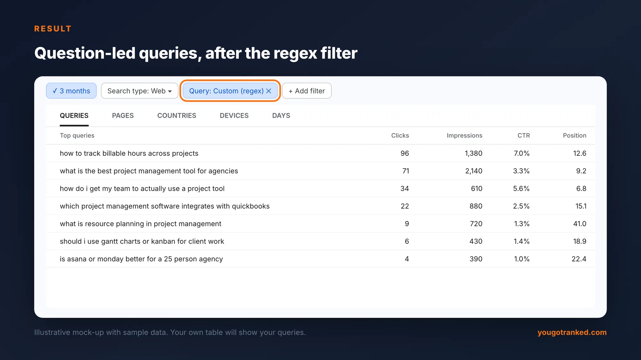The height and width of the screenshot is (360, 641).
Task: Click the 1,380 impressions value
Action: (473, 153)
